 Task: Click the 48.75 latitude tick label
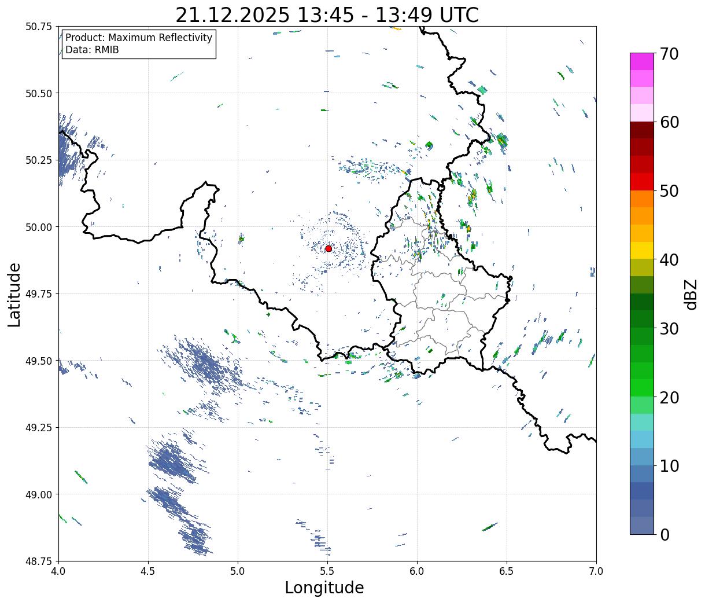(39, 561)
